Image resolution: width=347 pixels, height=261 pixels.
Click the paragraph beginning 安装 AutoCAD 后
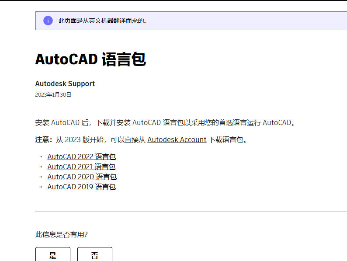[165, 123]
